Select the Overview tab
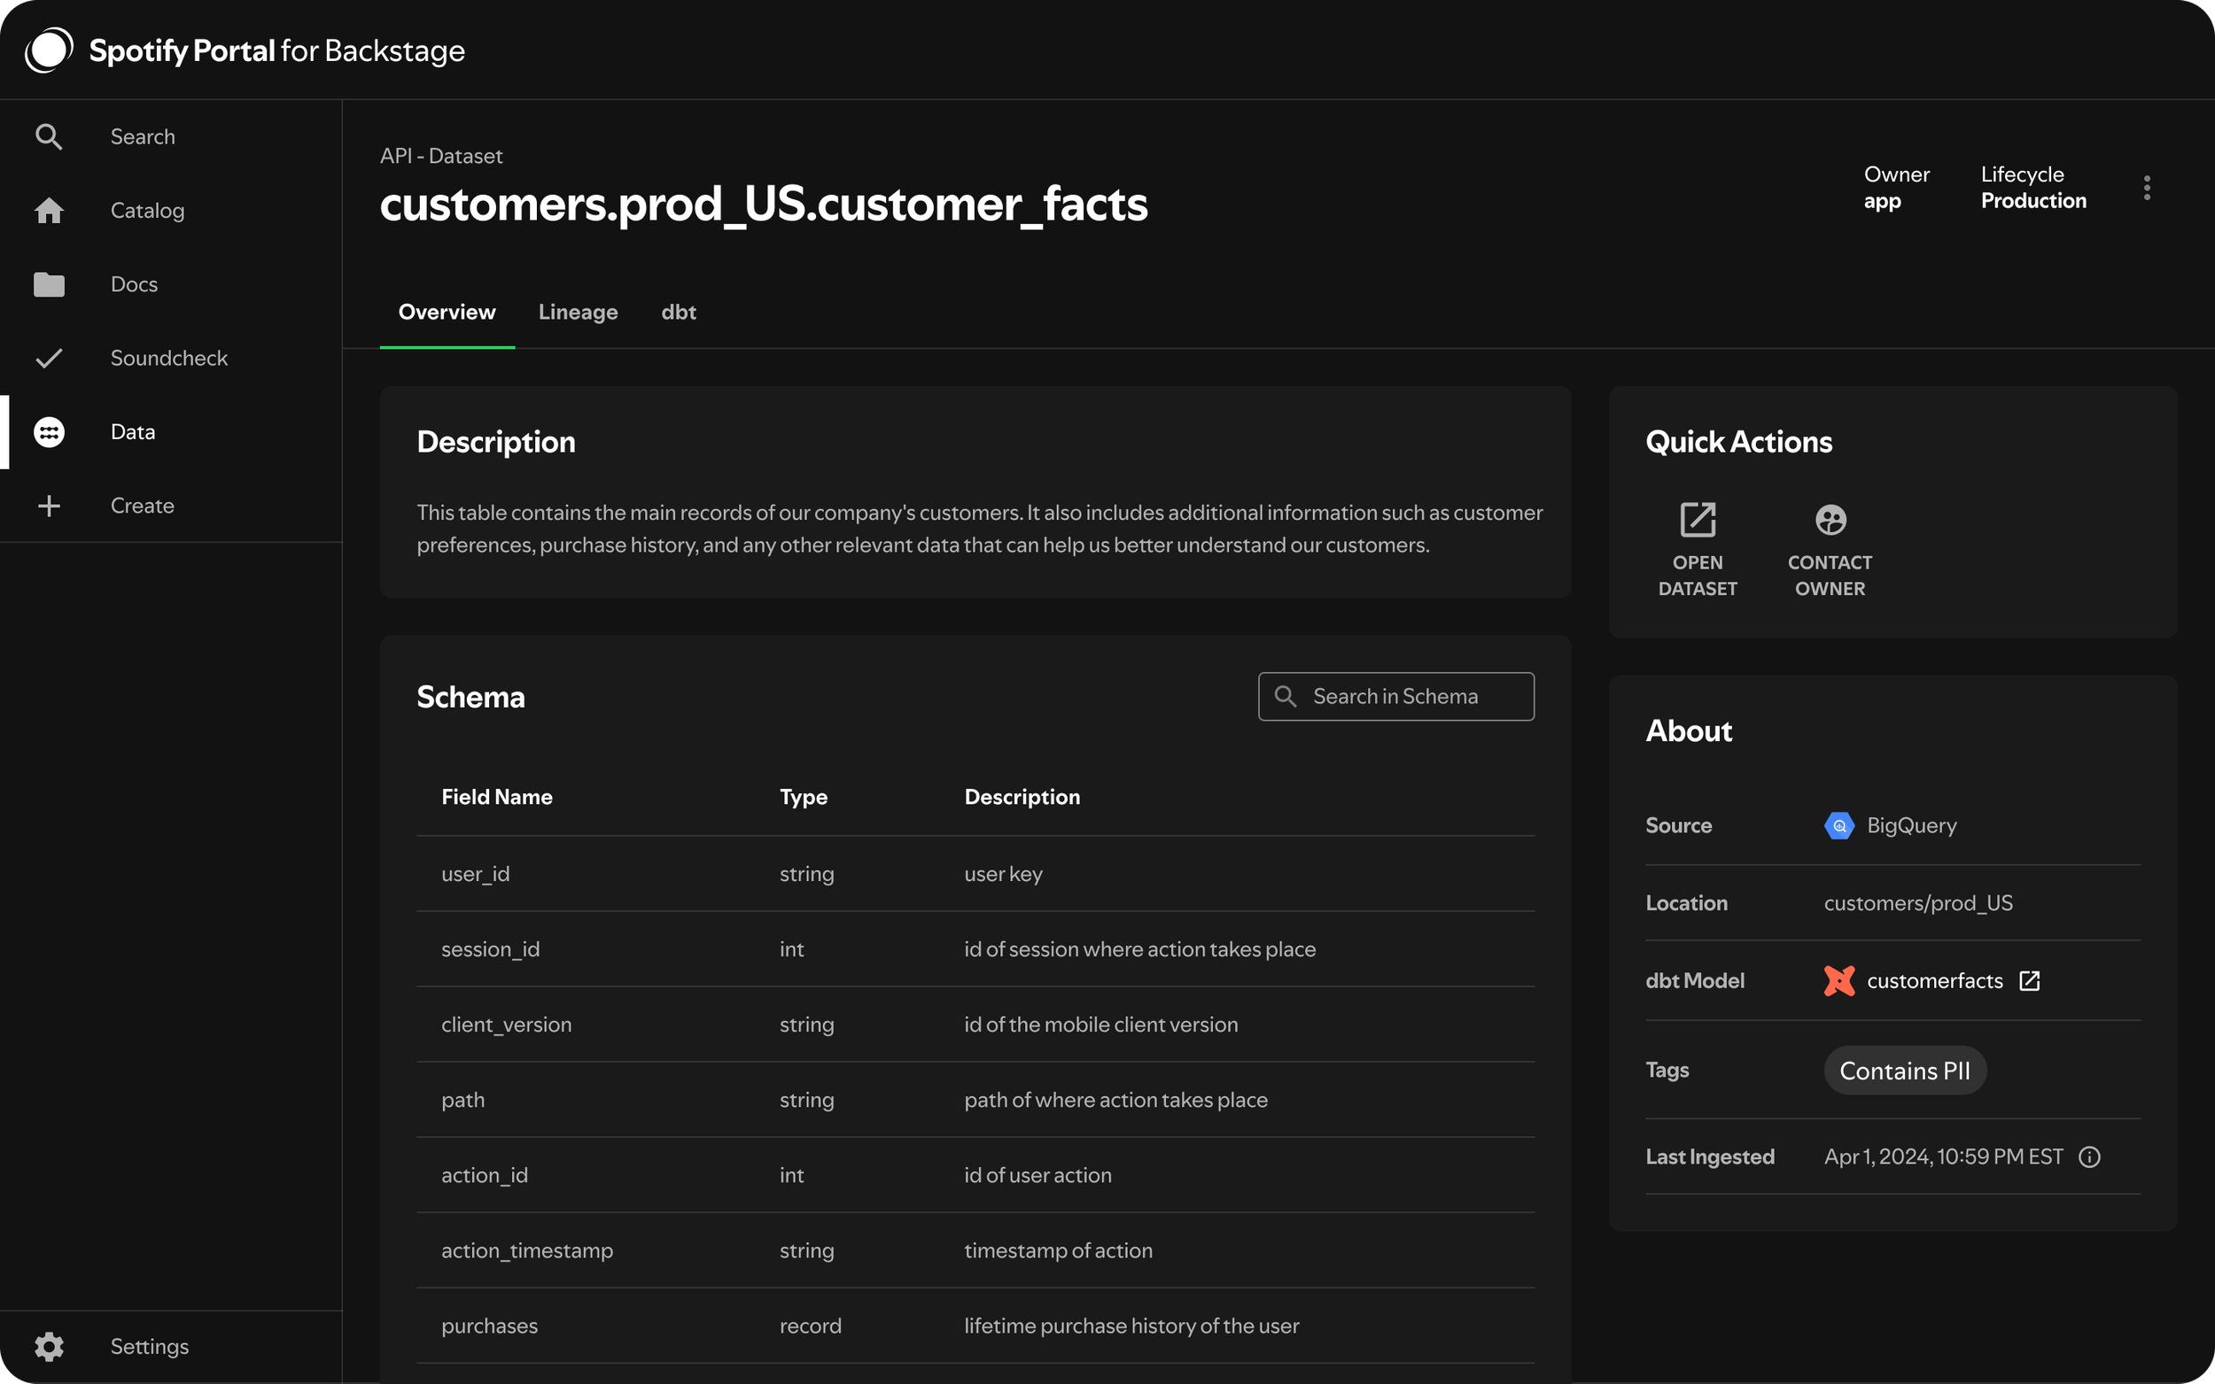This screenshot has width=2215, height=1384. [x=447, y=313]
